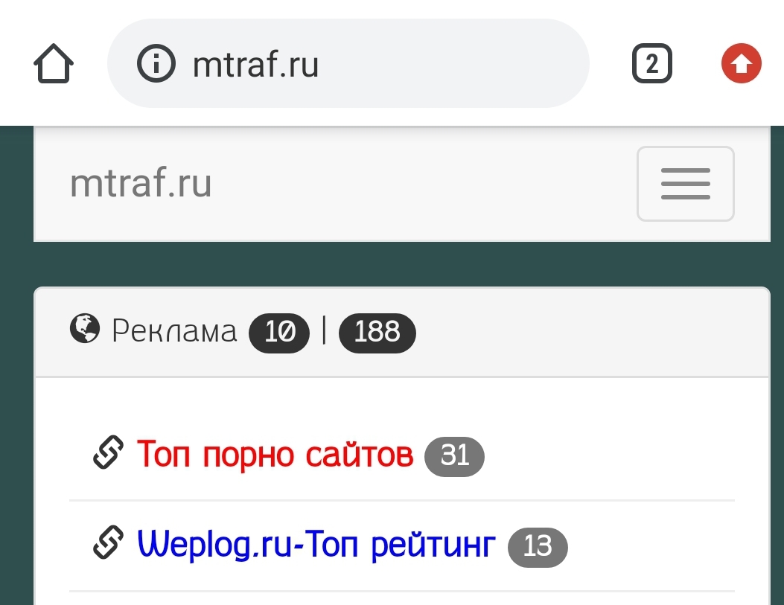Open the red Топ порно сайтов link

click(275, 454)
